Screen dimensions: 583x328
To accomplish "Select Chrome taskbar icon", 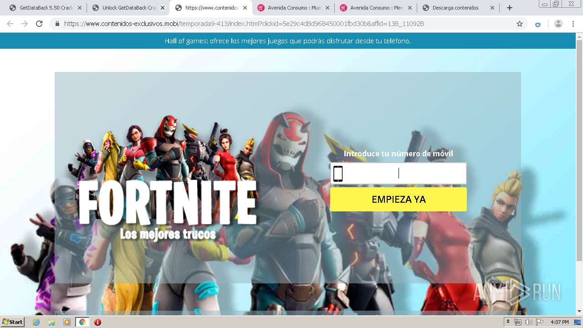I will [x=82, y=322].
